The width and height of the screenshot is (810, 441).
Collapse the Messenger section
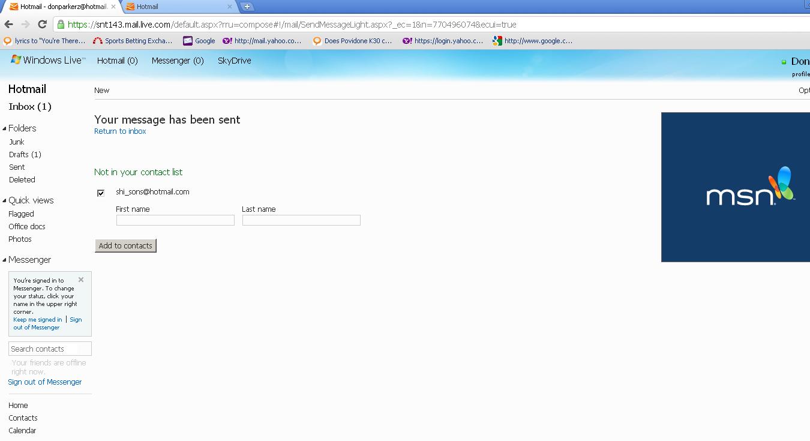[5, 260]
